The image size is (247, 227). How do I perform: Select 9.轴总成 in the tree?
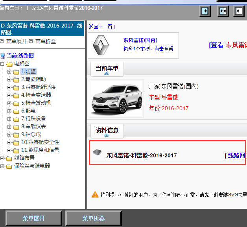(31, 135)
